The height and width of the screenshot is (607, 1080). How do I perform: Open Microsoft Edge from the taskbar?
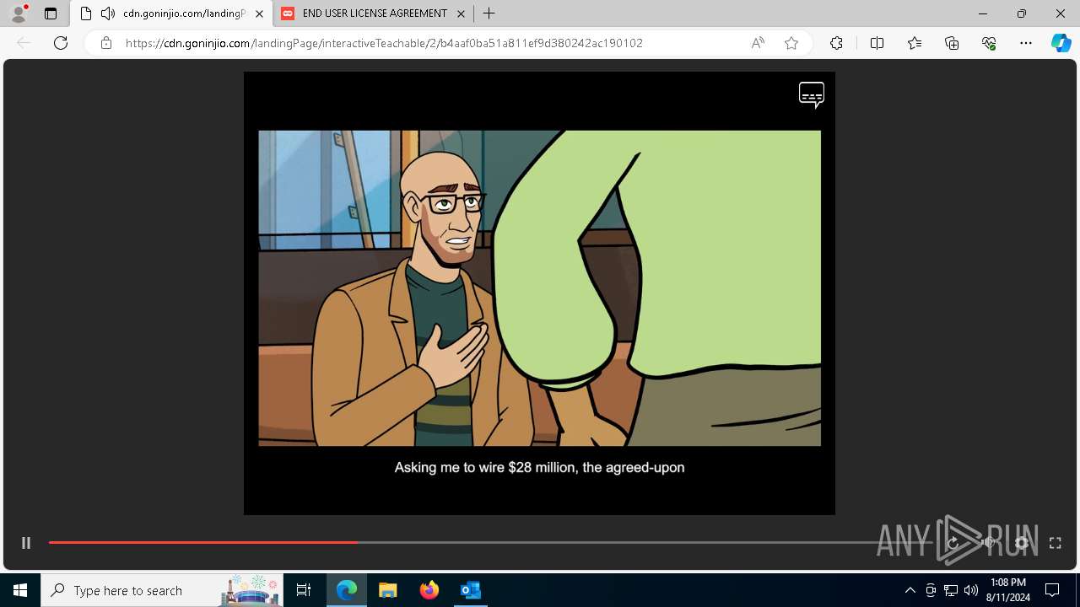point(347,590)
